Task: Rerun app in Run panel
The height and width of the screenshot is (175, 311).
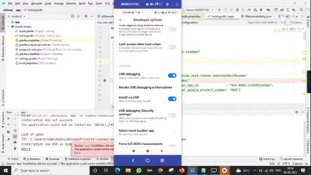Action: [x=9, y=119]
